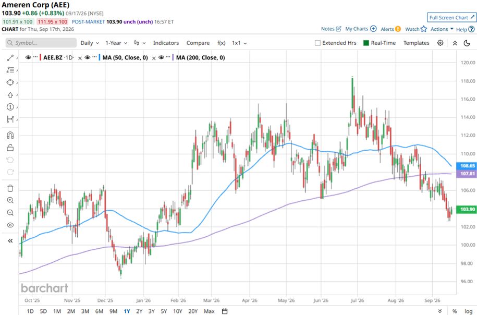Collapse the drawing toolbar with double arrows
Screen dimensions: 477x315
[x=10, y=241]
